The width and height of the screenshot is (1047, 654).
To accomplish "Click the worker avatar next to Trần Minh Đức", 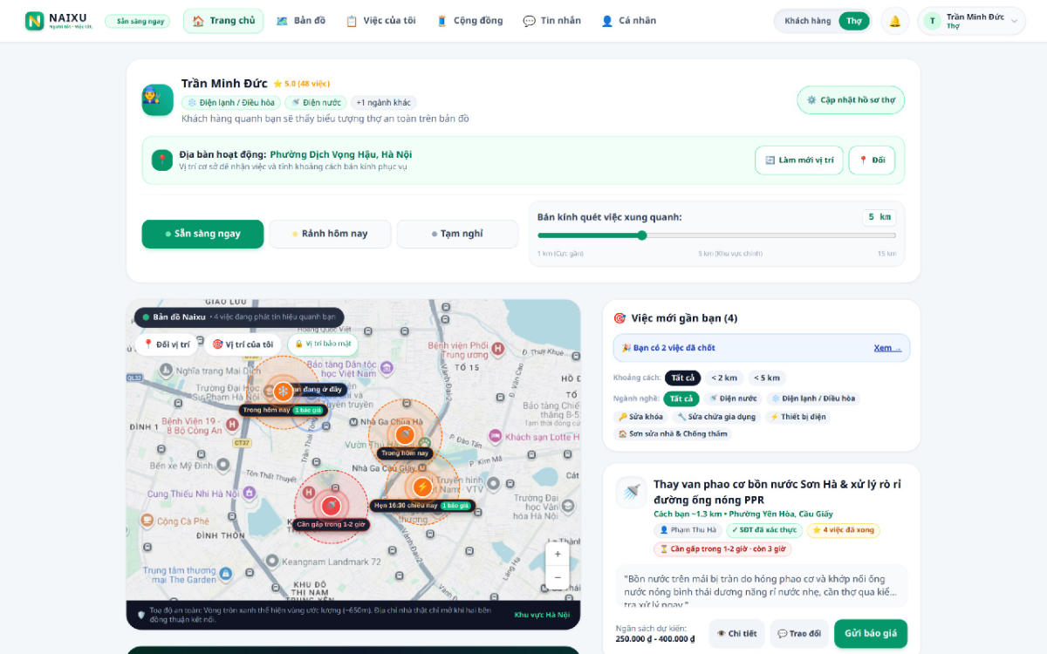I will 157,99.
